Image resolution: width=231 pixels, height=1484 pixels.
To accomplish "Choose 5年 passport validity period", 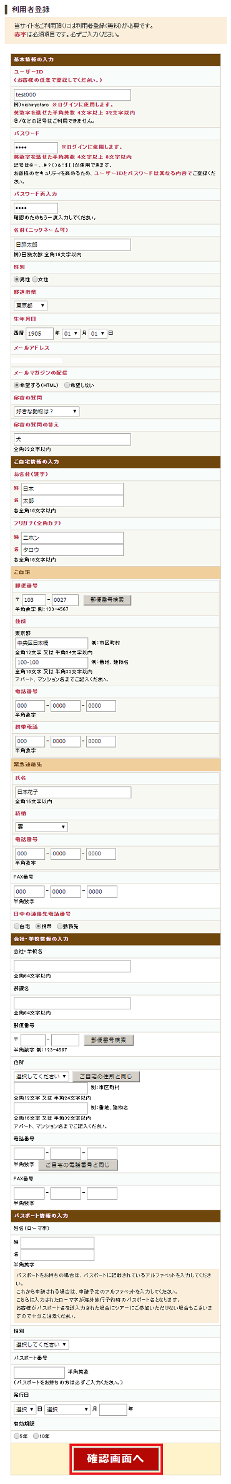I will click(x=17, y=1436).
